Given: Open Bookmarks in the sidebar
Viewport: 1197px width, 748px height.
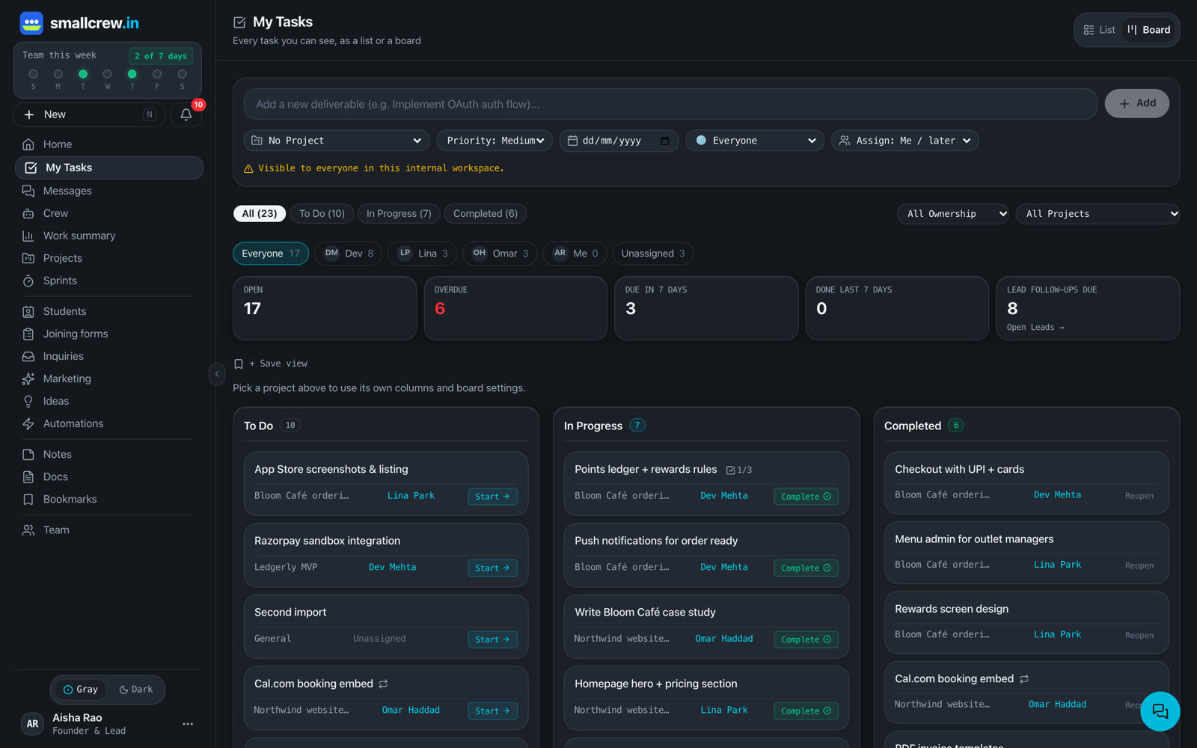Looking at the screenshot, I should coord(108,499).
